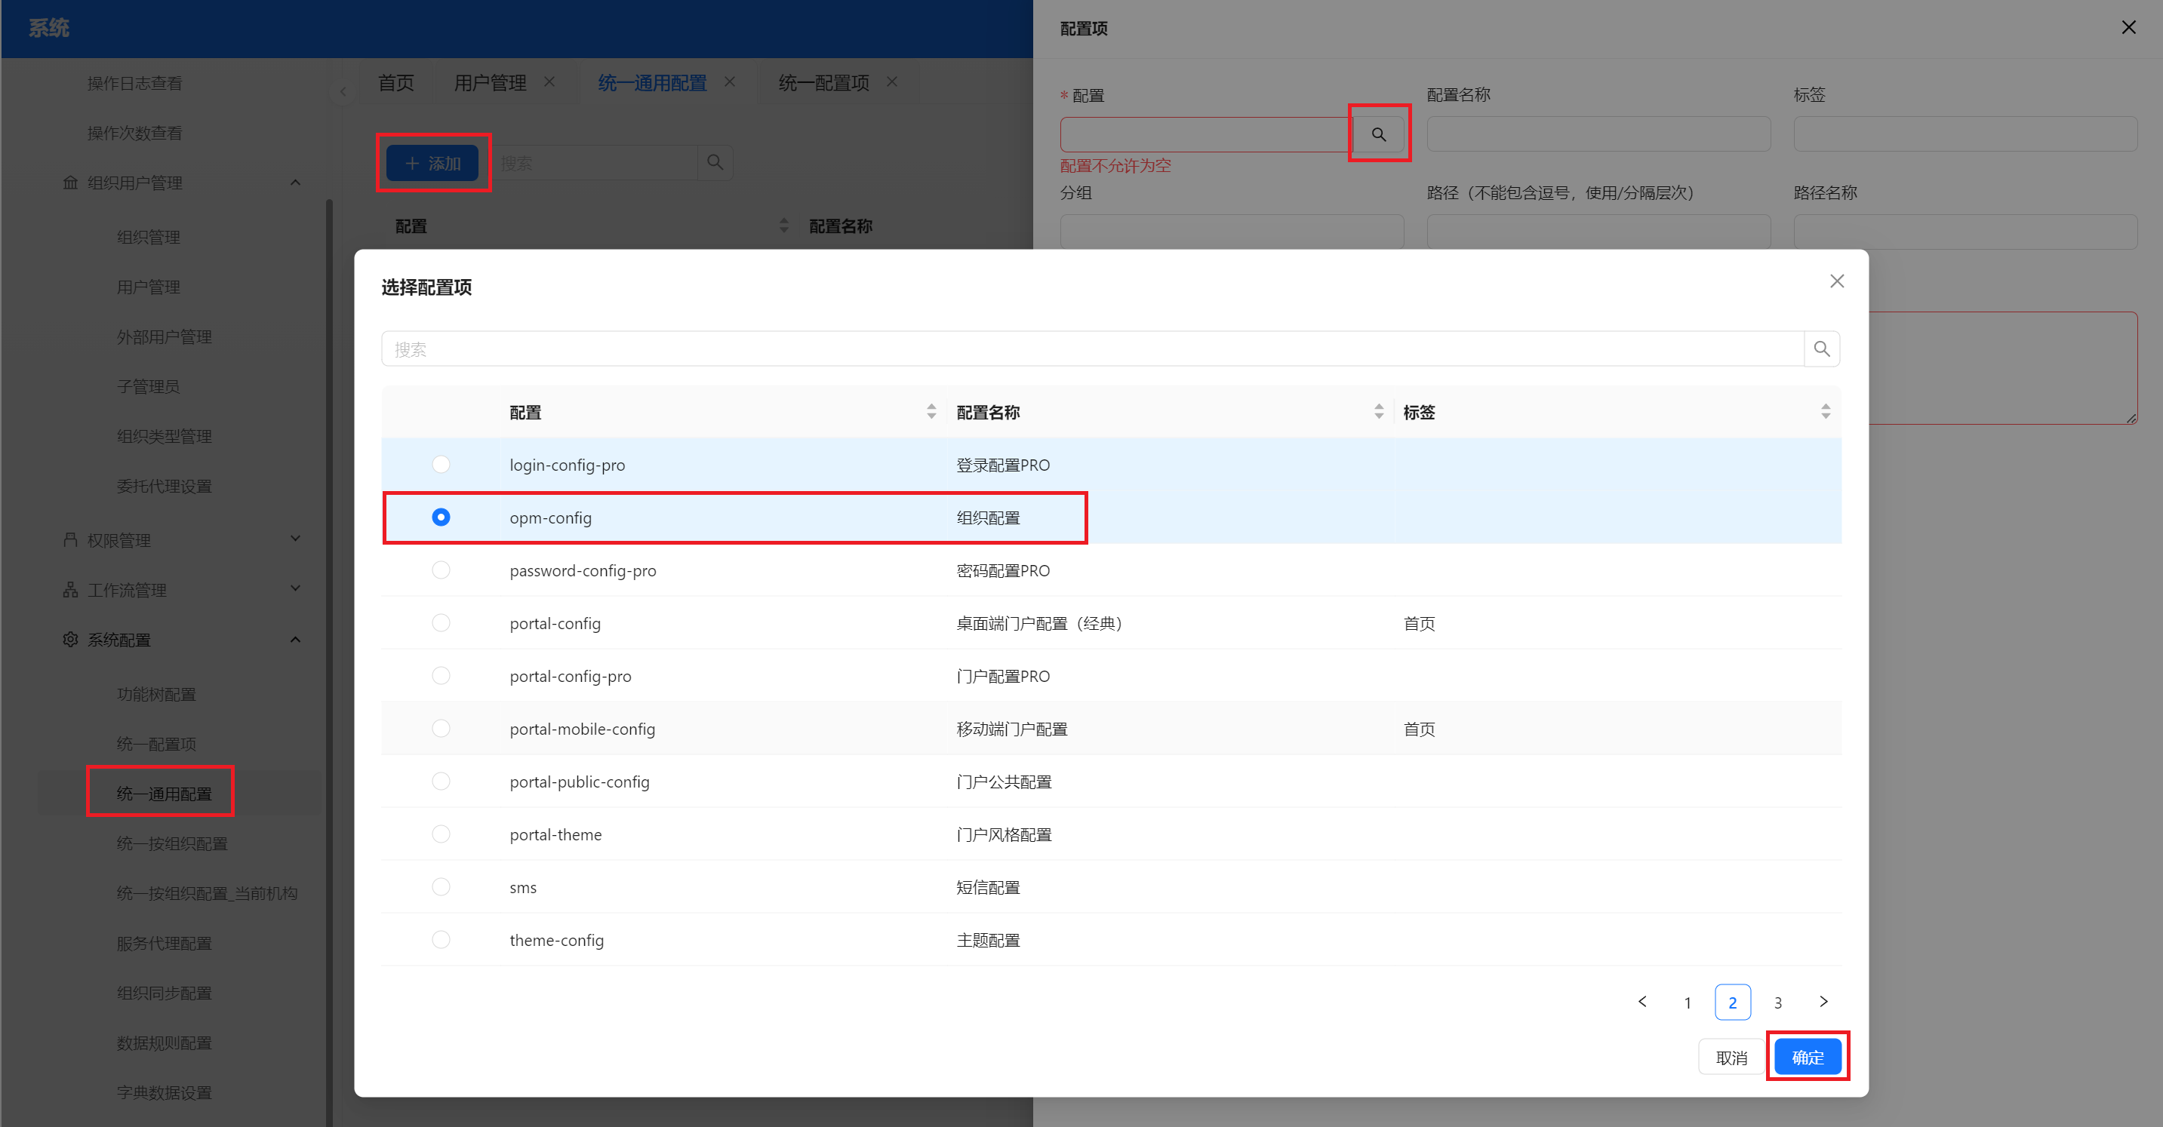Select the portal-theme radio button
The image size is (2163, 1127).
(441, 834)
